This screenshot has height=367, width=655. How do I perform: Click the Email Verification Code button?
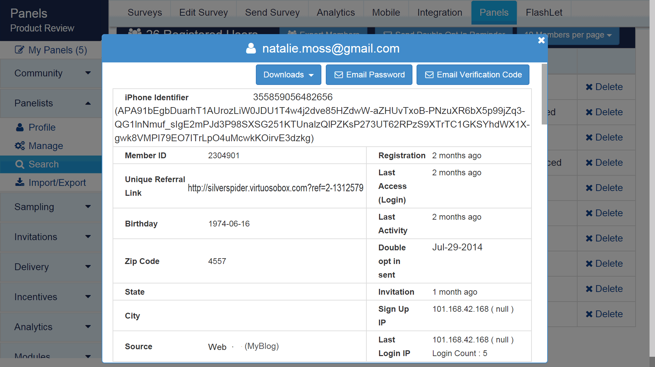tap(473, 75)
